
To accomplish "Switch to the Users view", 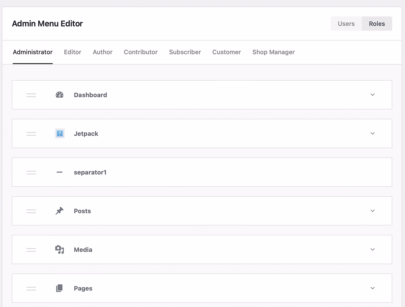I will coord(346,24).
